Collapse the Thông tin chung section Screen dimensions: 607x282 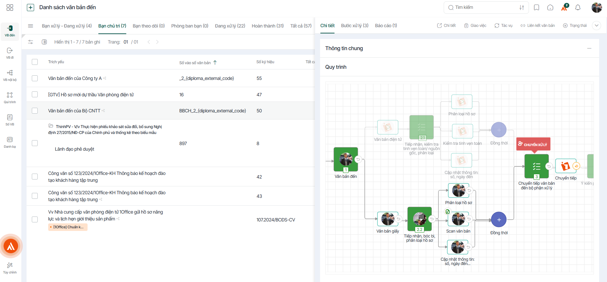pos(589,48)
